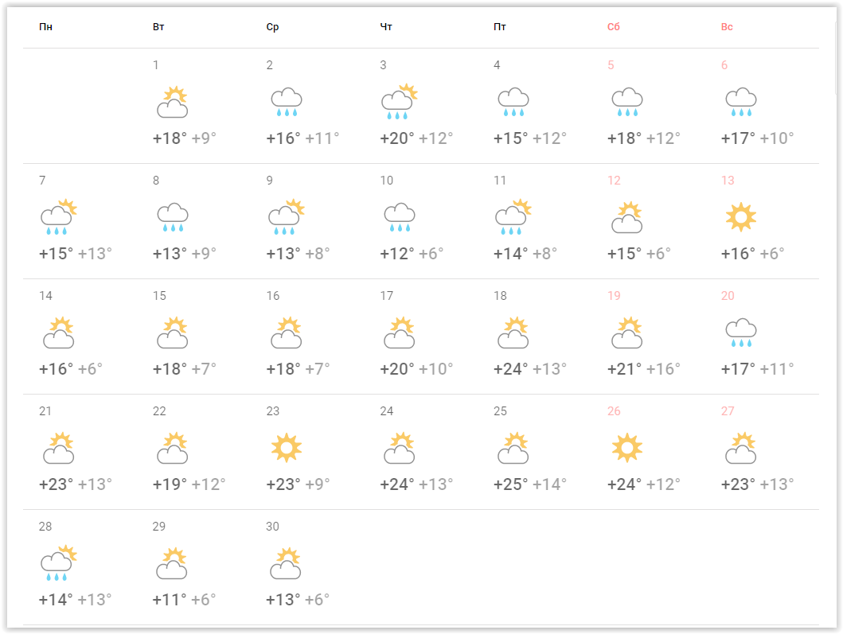Select the Пн weekday column header
Viewport: 843px width, 634px height.
pos(46,27)
